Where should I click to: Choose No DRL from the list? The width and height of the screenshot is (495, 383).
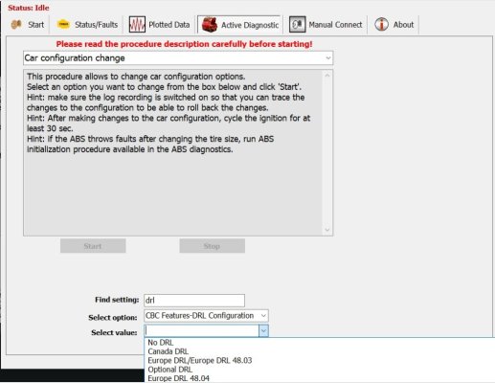point(161,343)
